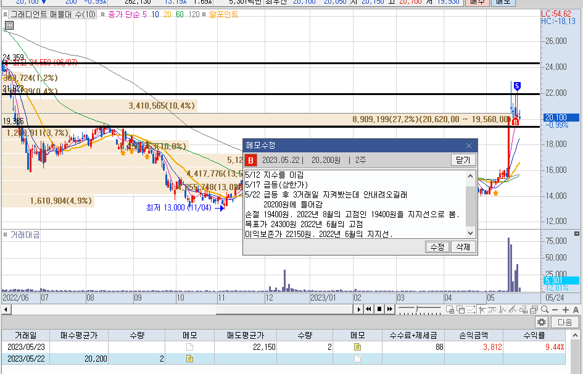The image size is (583, 374).
Task: Click the chart horizontal scroll left arrow
Action: (x=6, y=309)
